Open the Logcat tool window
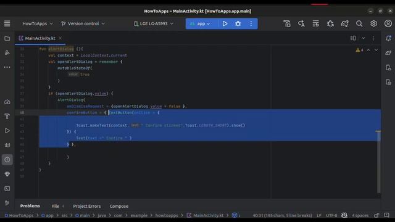Viewport: 395px width, 222px height. (7, 146)
